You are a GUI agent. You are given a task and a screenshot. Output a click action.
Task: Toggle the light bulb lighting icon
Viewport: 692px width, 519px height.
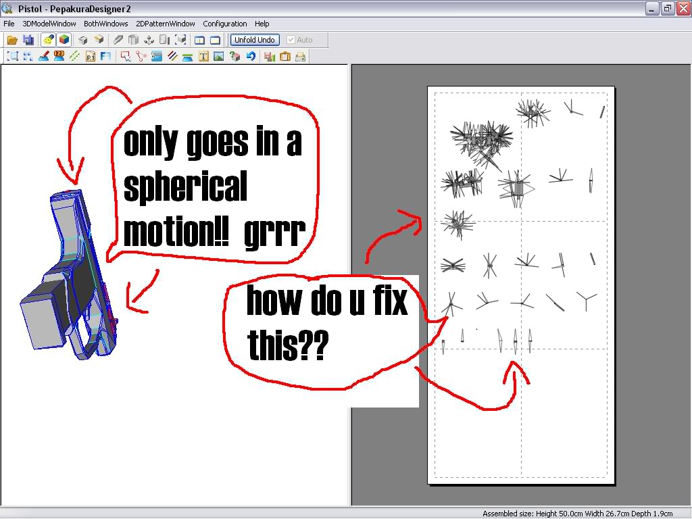48,40
